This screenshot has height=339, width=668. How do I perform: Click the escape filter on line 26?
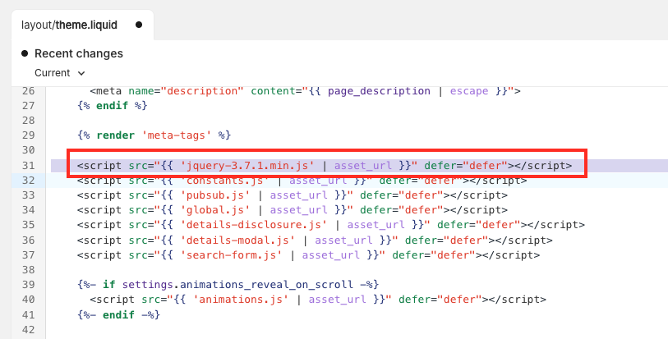(469, 91)
